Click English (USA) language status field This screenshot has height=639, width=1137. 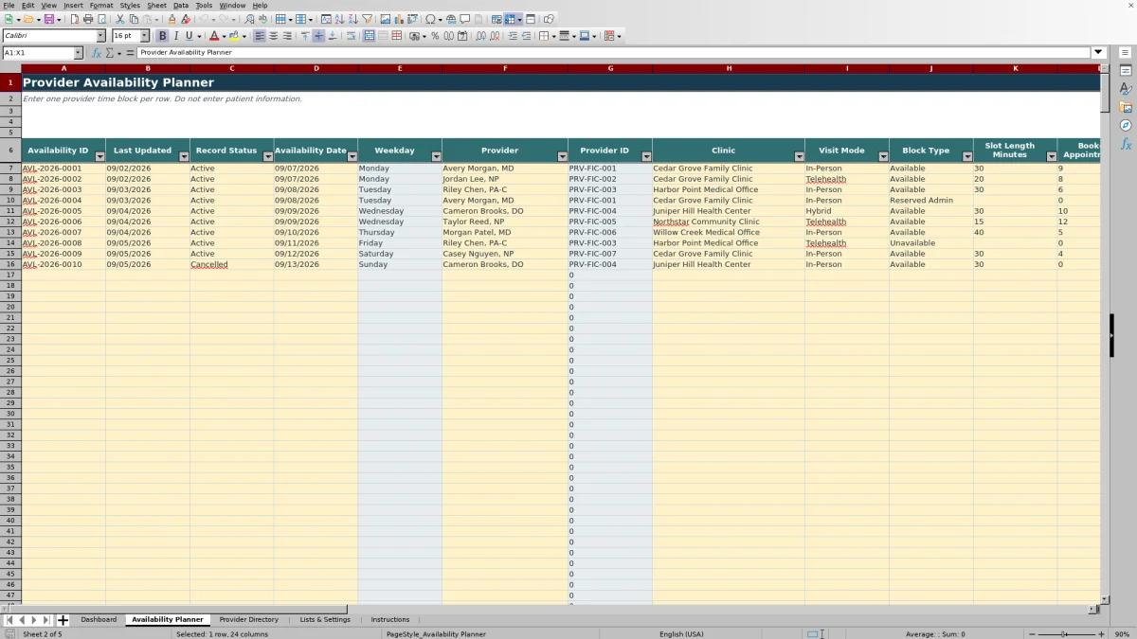681,634
